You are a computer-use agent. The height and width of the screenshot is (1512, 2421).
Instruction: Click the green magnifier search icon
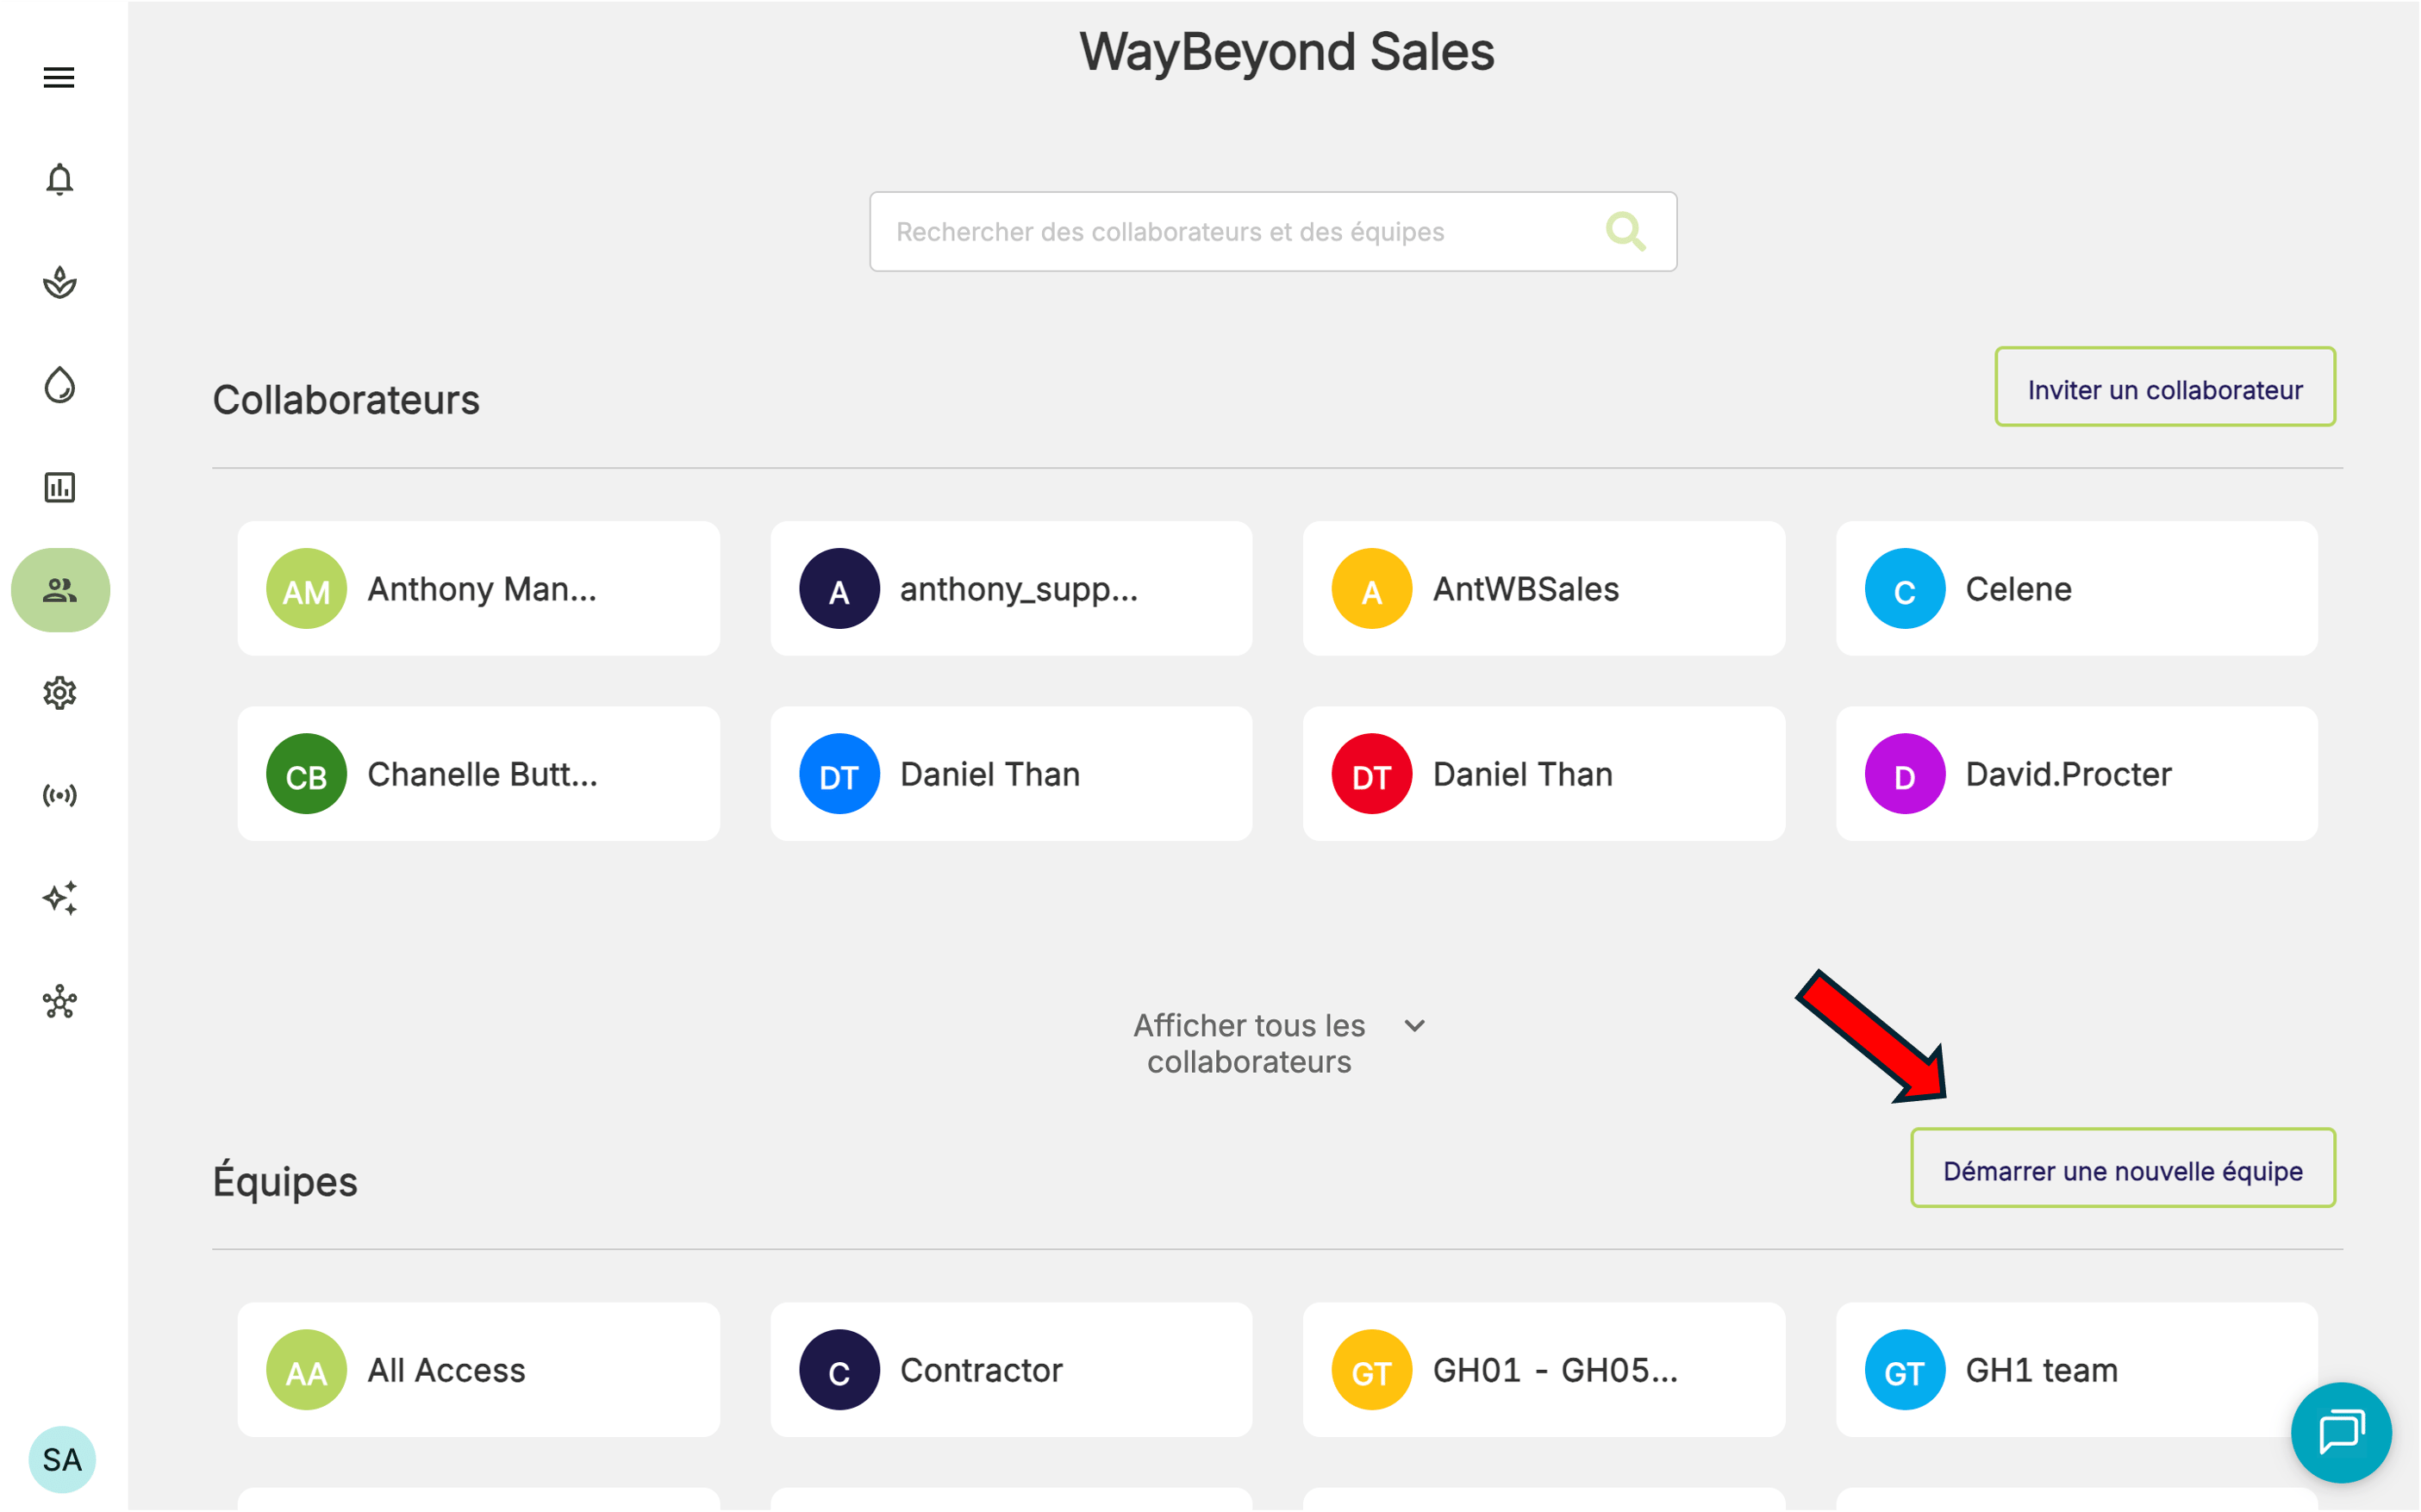pos(1625,232)
